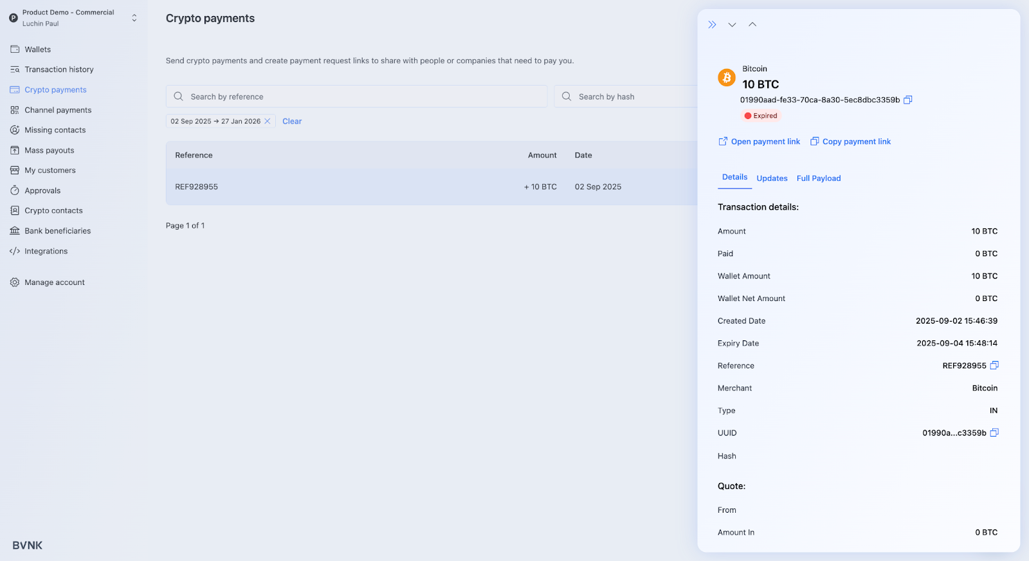Open Integrations from the sidebar
This screenshot has height=561, width=1029.
46,252
